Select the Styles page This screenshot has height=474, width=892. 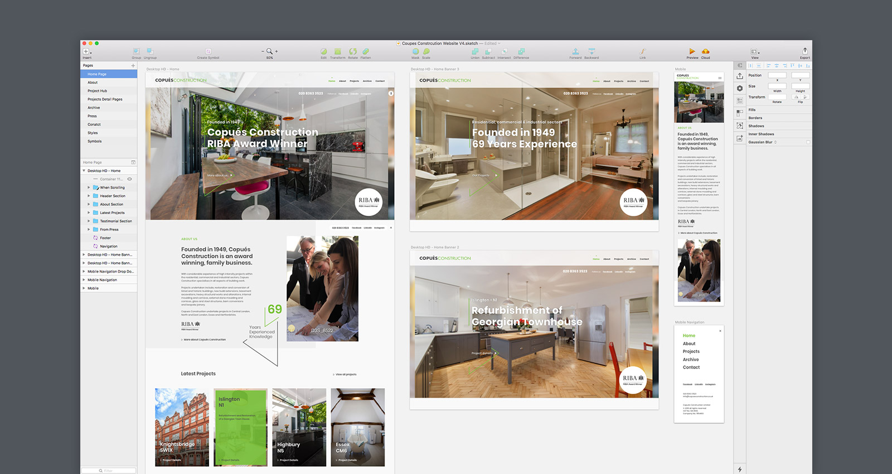pos(109,133)
